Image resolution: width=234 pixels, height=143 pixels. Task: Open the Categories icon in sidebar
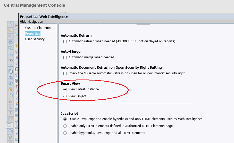pyautogui.click(x=11, y=42)
